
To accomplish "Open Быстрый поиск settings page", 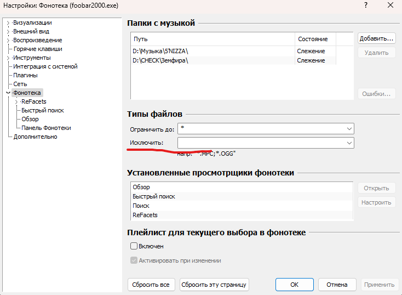I will [x=42, y=110].
